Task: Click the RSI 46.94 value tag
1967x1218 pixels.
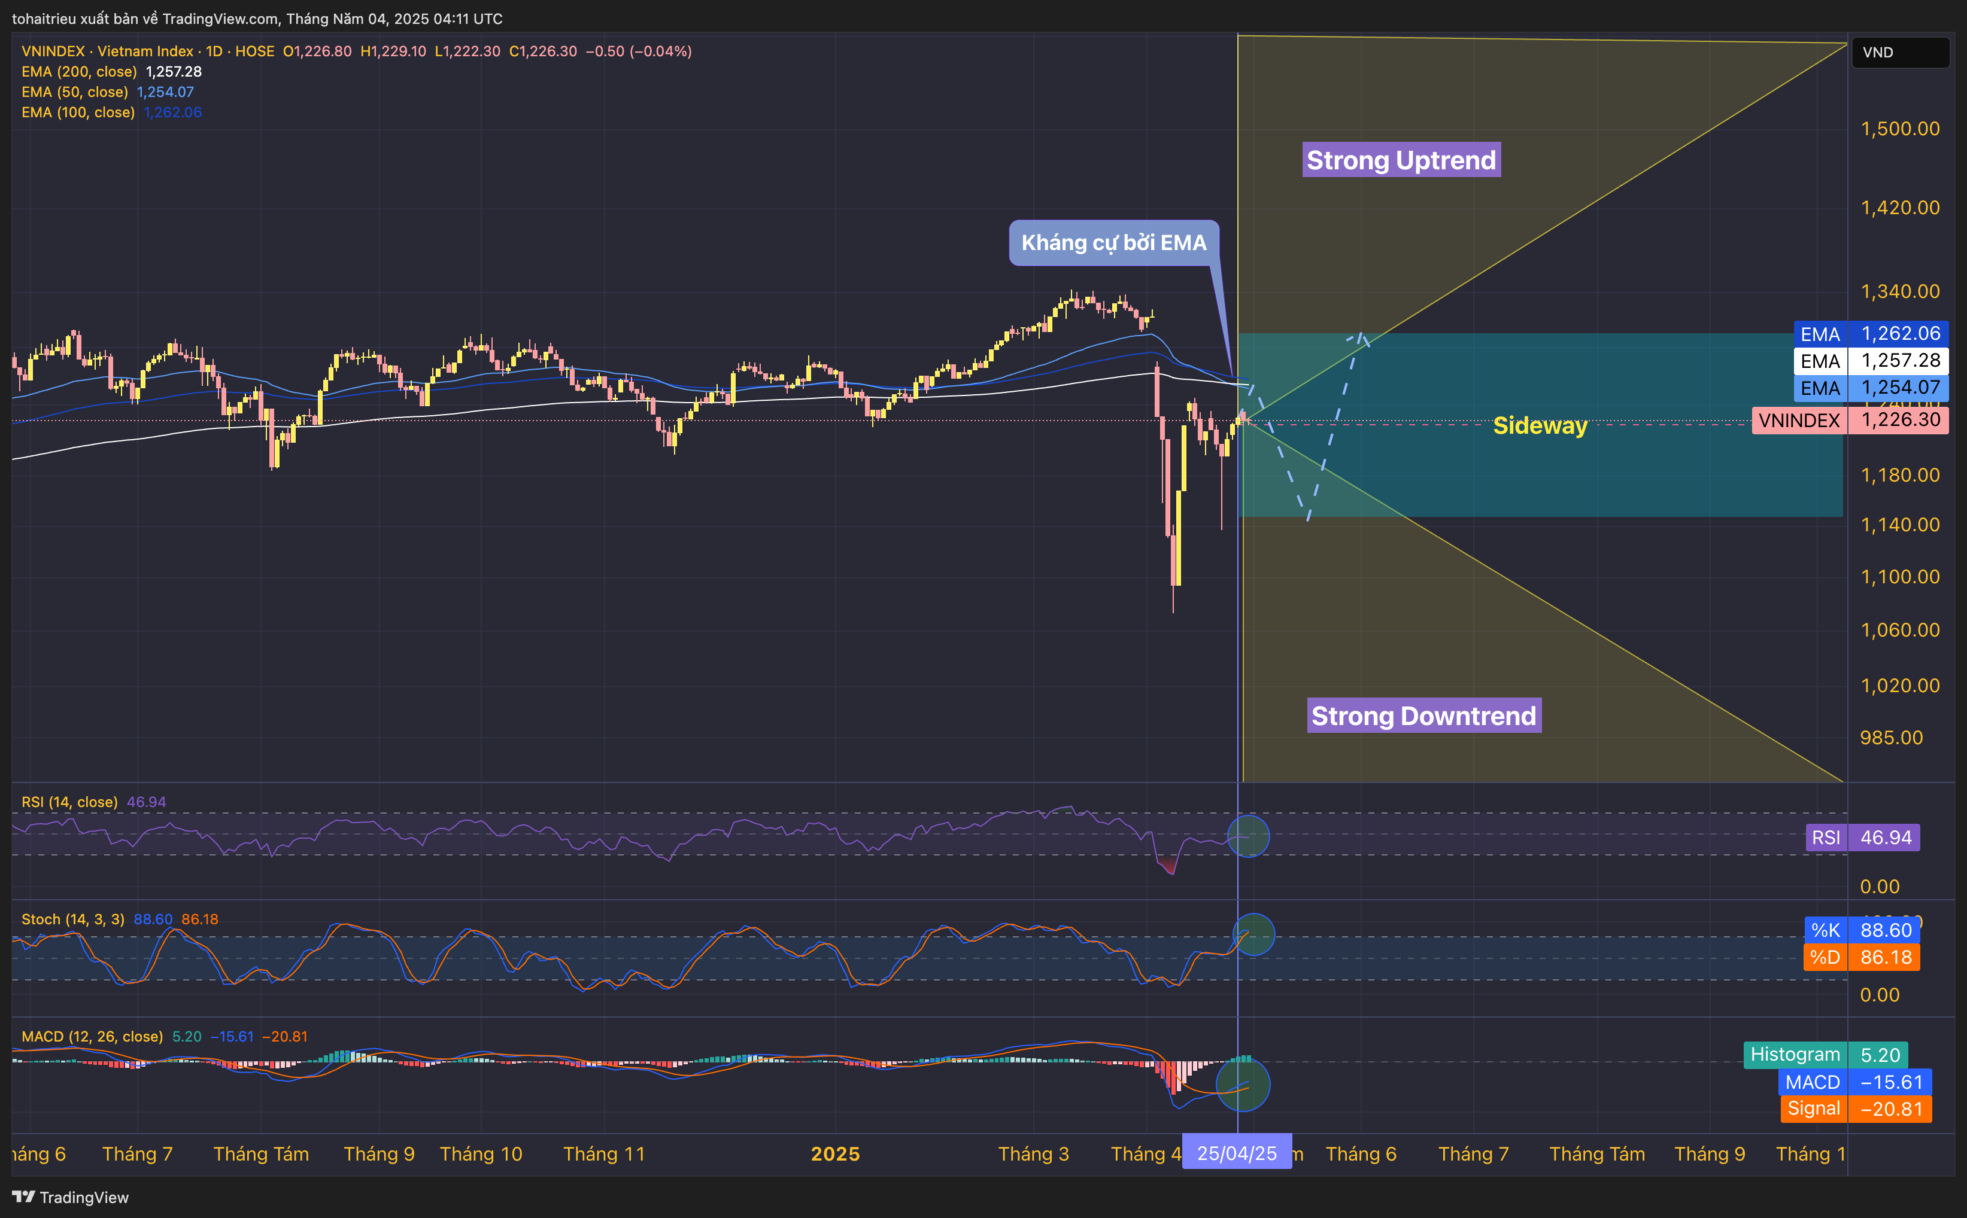Action: point(1863,837)
